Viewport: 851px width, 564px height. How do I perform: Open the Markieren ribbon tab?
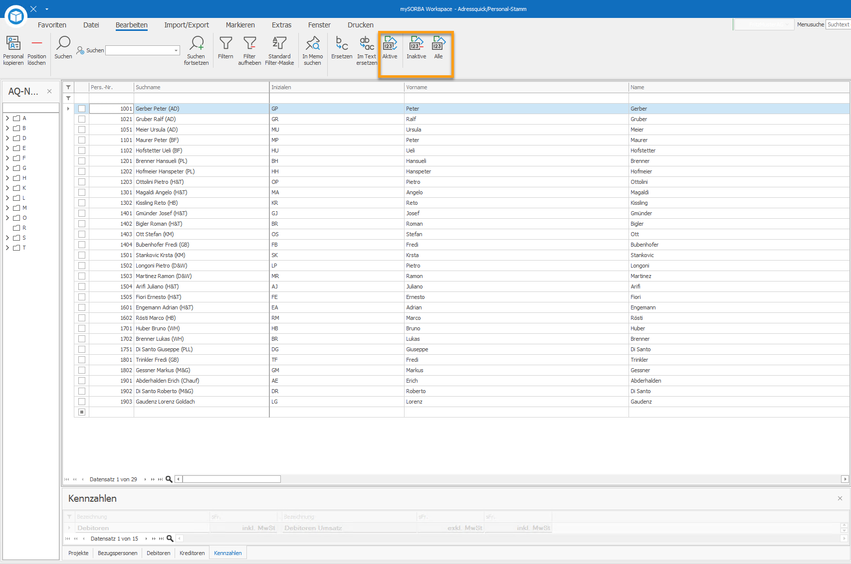pos(240,25)
